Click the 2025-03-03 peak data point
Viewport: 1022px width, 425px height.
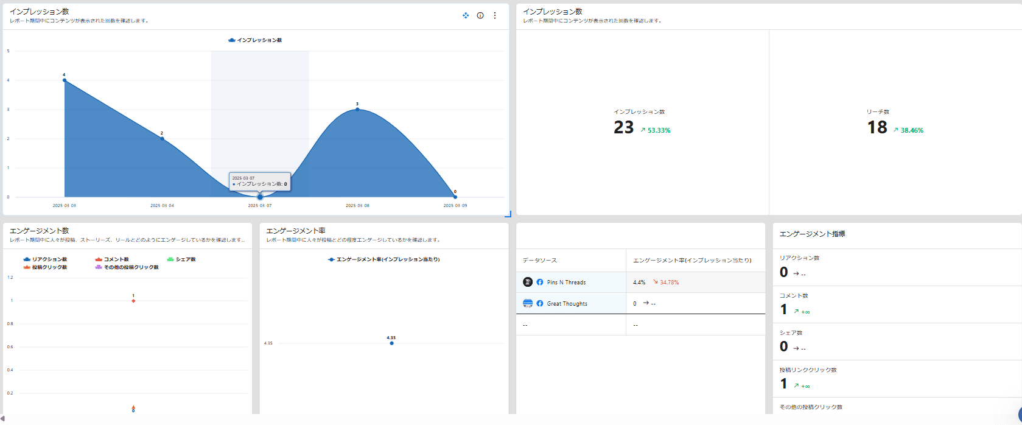[65, 80]
